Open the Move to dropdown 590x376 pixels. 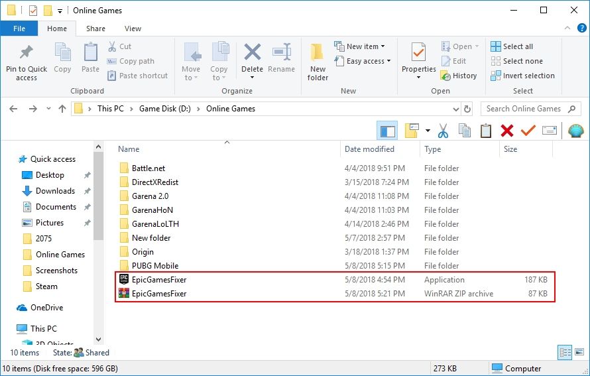(191, 62)
